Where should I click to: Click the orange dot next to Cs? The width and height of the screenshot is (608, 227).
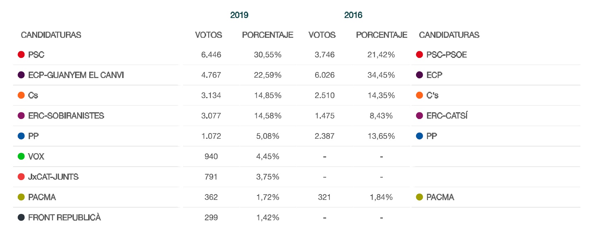point(21,95)
